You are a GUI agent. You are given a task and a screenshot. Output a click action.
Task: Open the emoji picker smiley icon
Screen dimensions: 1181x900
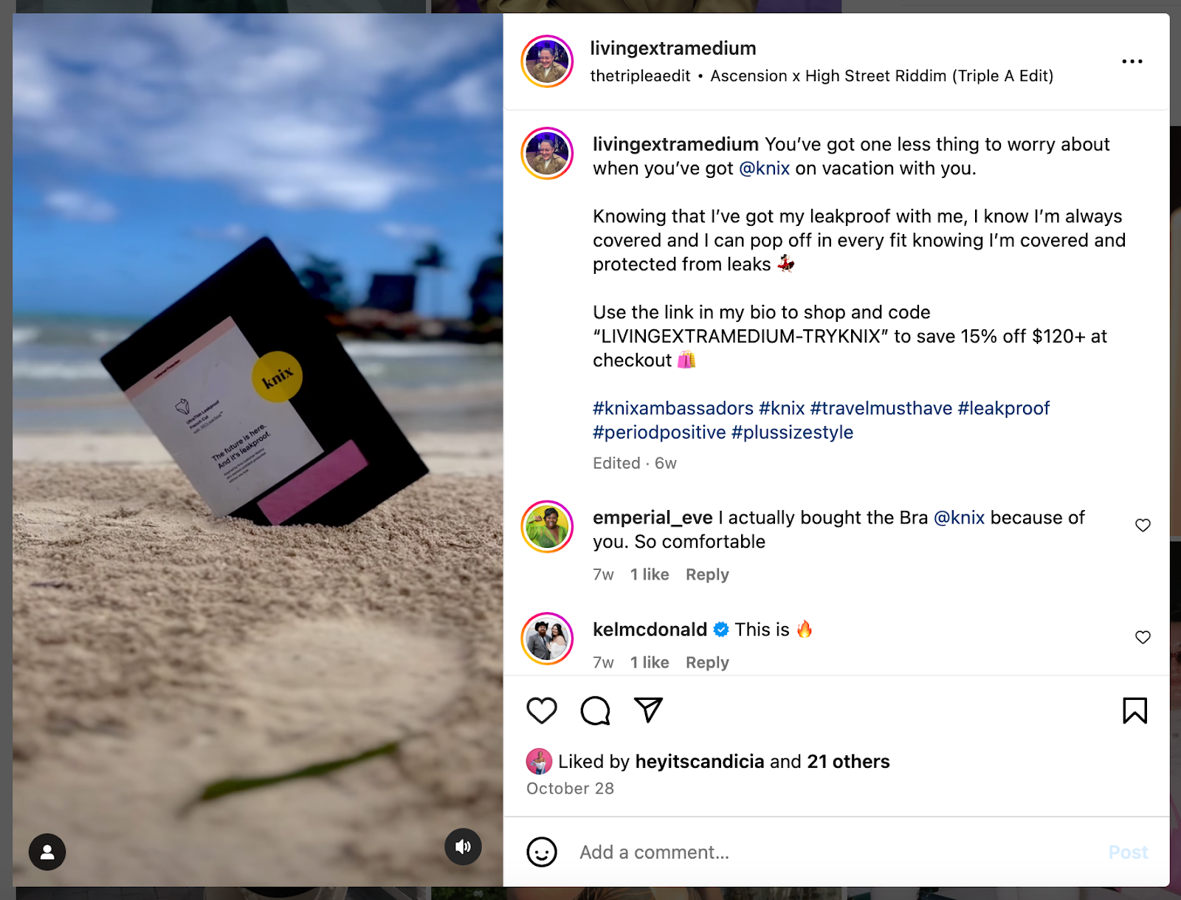[x=541, y=852]
